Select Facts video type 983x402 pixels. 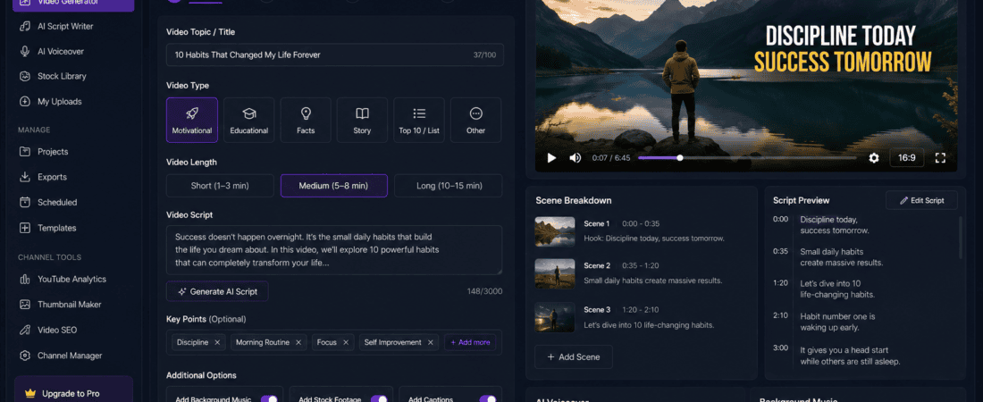pyautogui.click(x=306, y=120)
